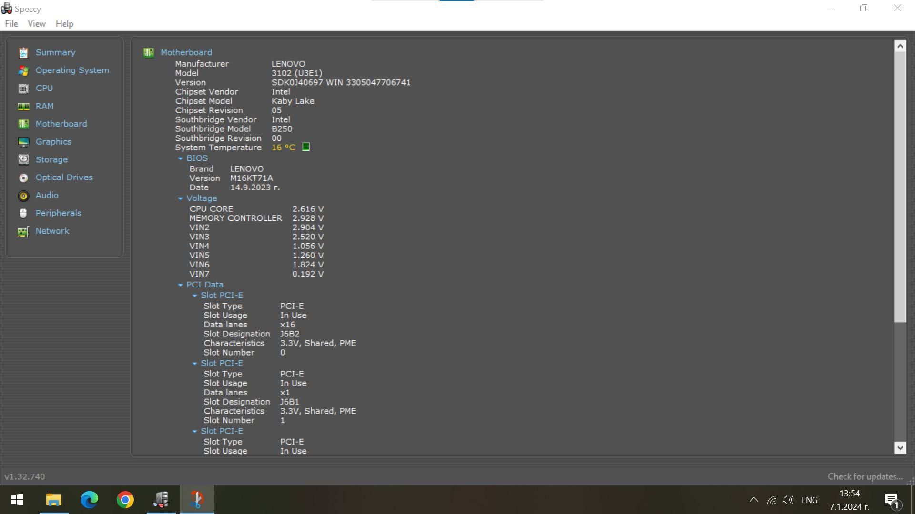Image resolution: width=915 pixels, height=514 pixels.
Task: Click the scroll up arrow
Action: [900, 46]
